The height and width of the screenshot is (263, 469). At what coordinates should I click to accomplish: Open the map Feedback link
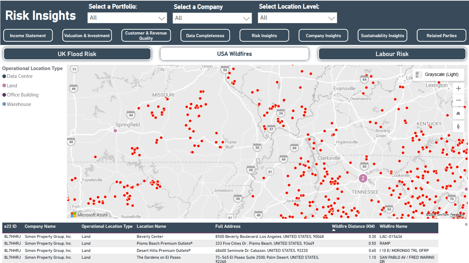pos(457,215)
